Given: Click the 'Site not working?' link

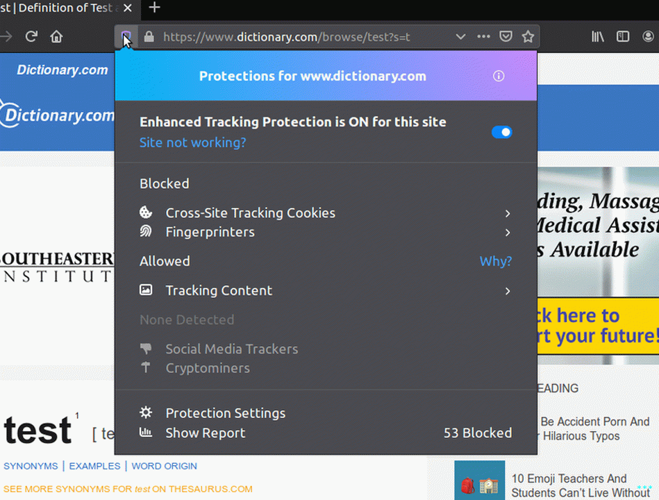Looking at the screenshot, I should 192,143.
